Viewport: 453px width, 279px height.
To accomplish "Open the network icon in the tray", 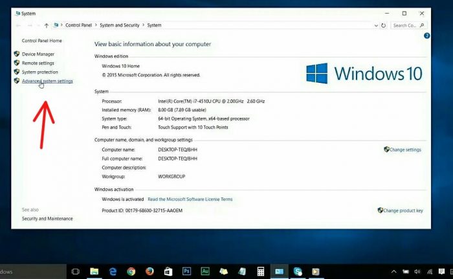I will tap(430, 271).
